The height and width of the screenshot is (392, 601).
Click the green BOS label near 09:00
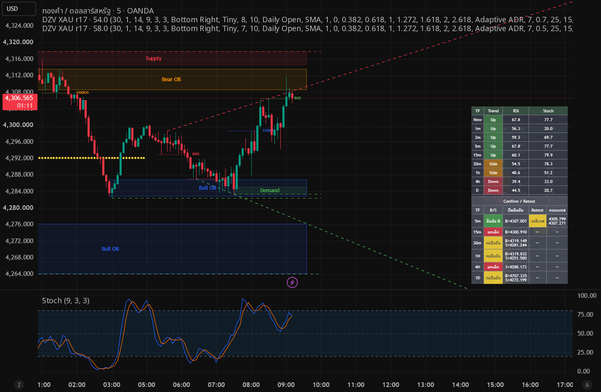click(298, 98)
